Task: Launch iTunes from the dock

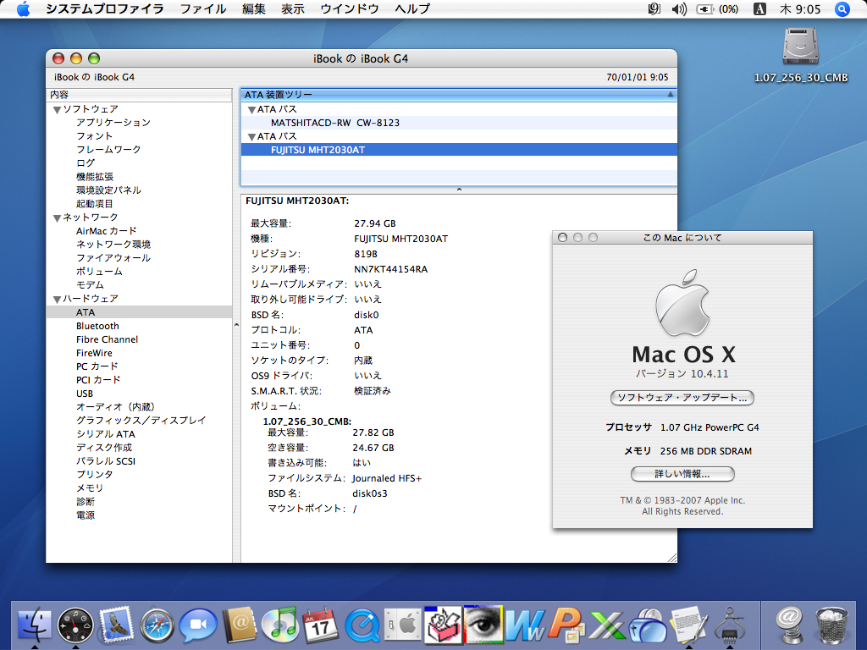Action: tap(279, 626)
